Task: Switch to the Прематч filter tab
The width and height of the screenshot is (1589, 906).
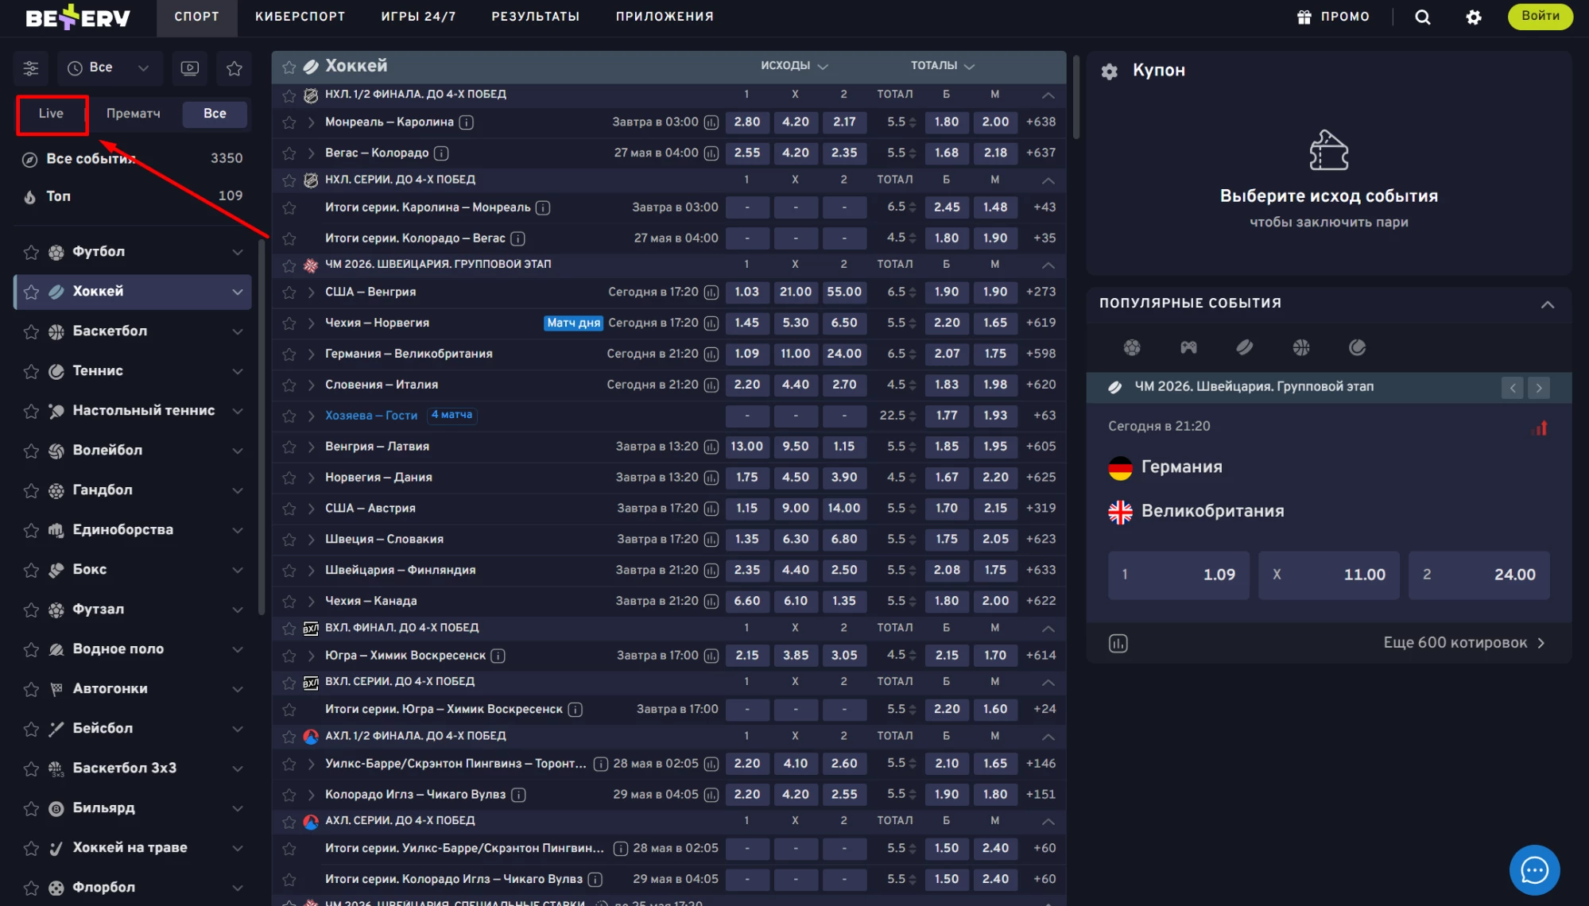Action: coord(134,114)
